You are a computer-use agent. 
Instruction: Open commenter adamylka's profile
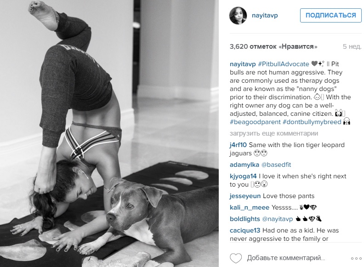point(244,165)
